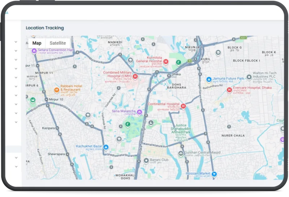The image size is (289, 197).
Task: Click the MOHAKHALI DOHS label
Action: pos(125,177)
